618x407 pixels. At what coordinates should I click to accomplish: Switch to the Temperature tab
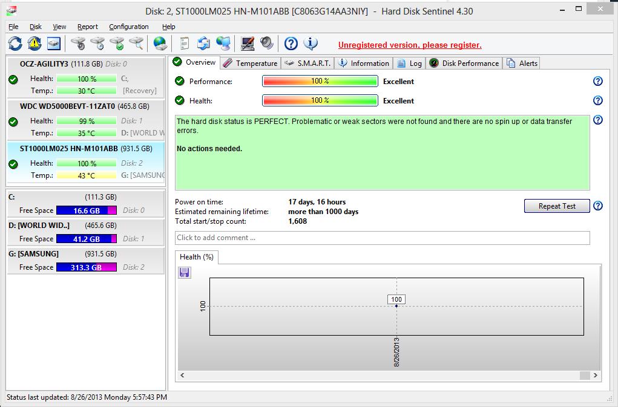coord(250,63)
